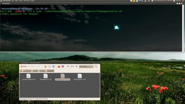Image resolution: width=185 pixels, height=104 pixels.
Task: Click the Computer icon in toolbar
Action: (63, 66)
